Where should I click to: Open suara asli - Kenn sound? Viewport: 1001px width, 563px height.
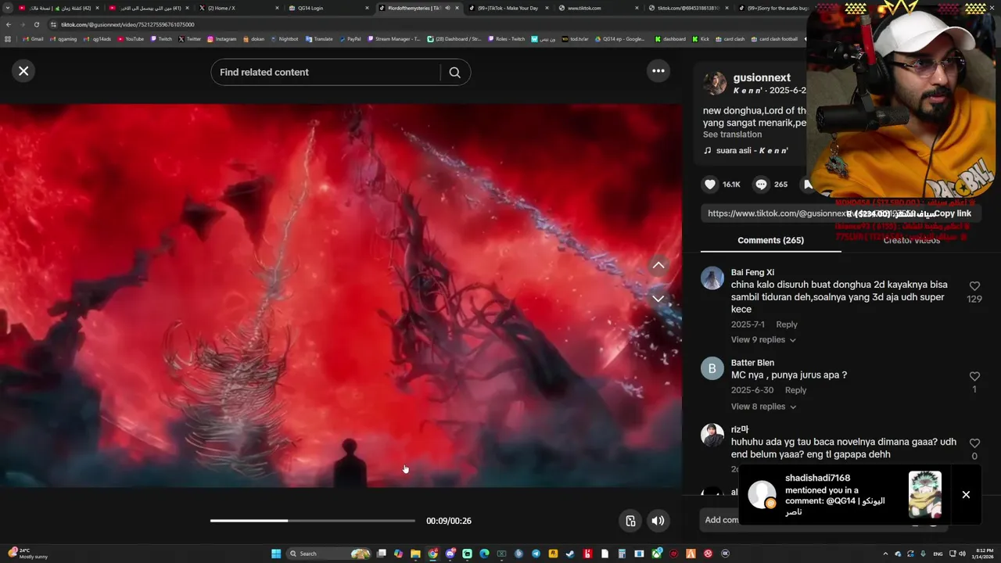click(x=746, y=150)
